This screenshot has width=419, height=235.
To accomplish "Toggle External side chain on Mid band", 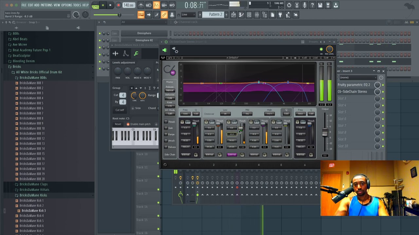I will [x=232, y=155].
